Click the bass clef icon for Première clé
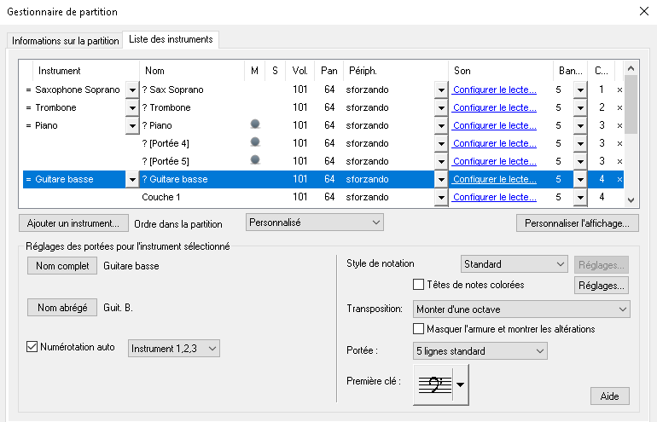Viewport: 657px width, 422px height. [433, 384]
